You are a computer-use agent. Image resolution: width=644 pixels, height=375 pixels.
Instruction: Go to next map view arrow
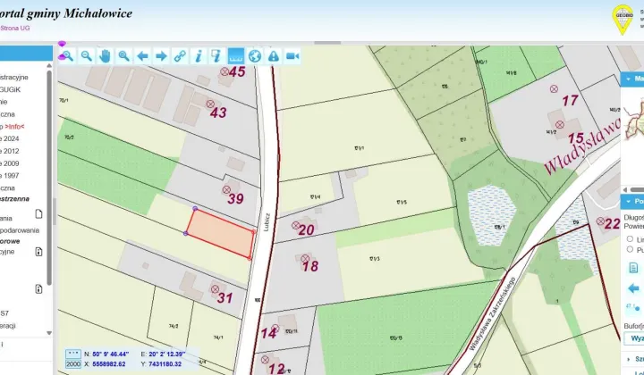(161, 55)
